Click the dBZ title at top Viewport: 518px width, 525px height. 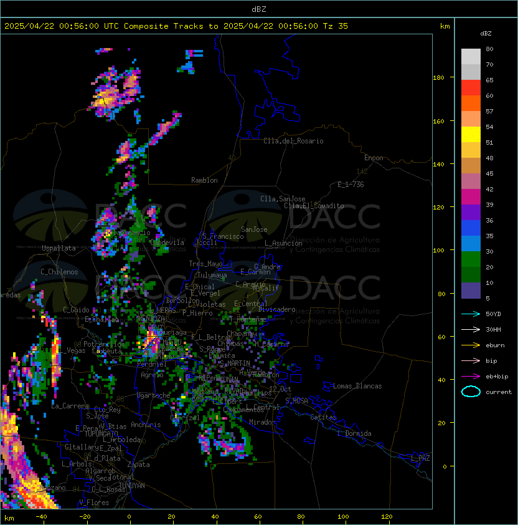tap(259, 9)
